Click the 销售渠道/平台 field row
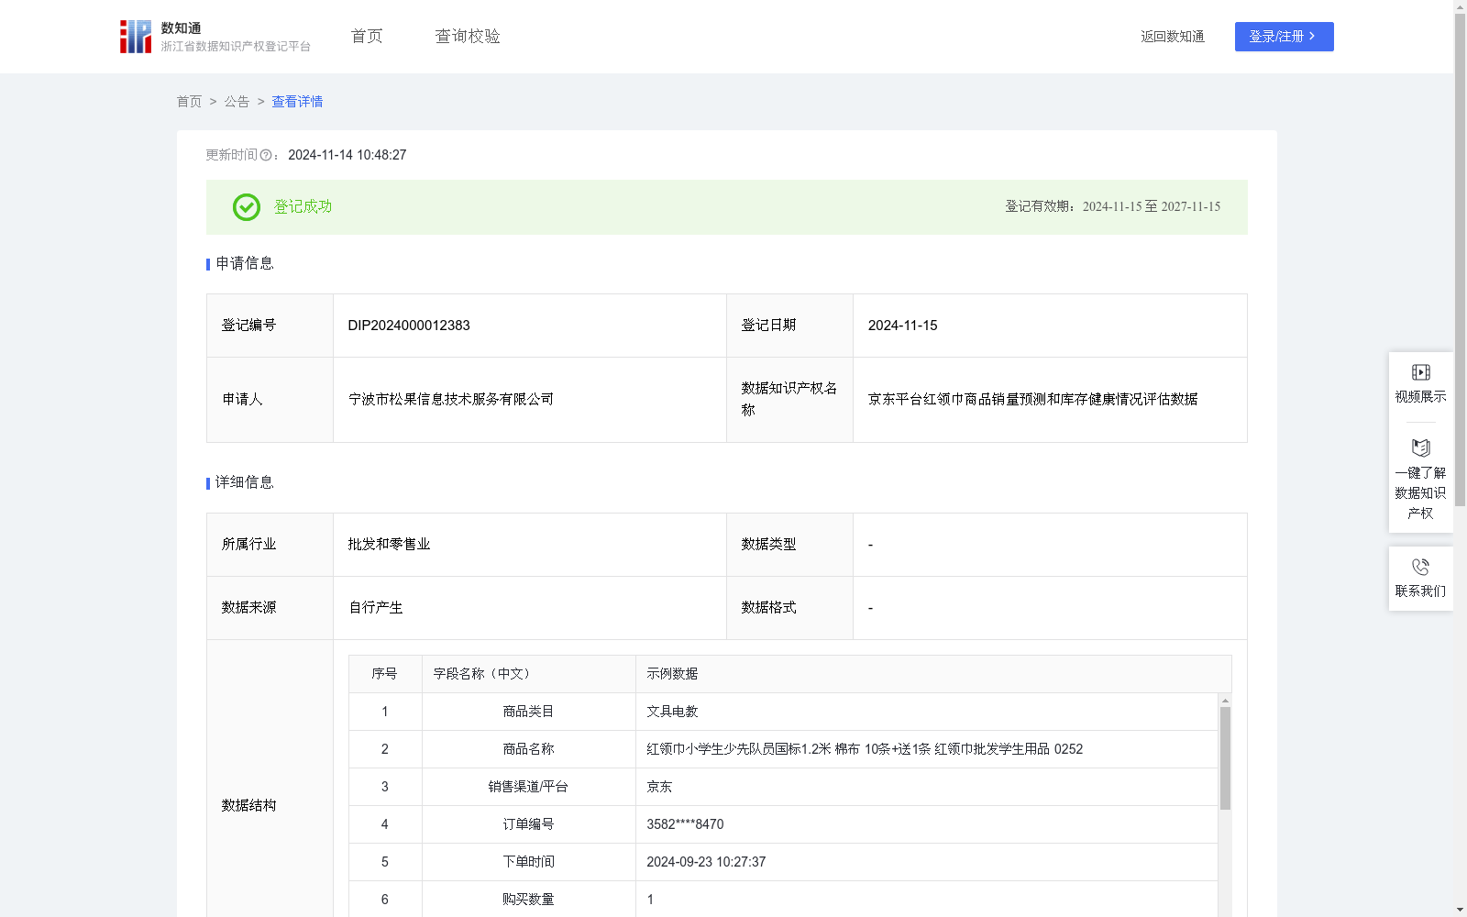1467x917 pixels. (x=783, y=787)
